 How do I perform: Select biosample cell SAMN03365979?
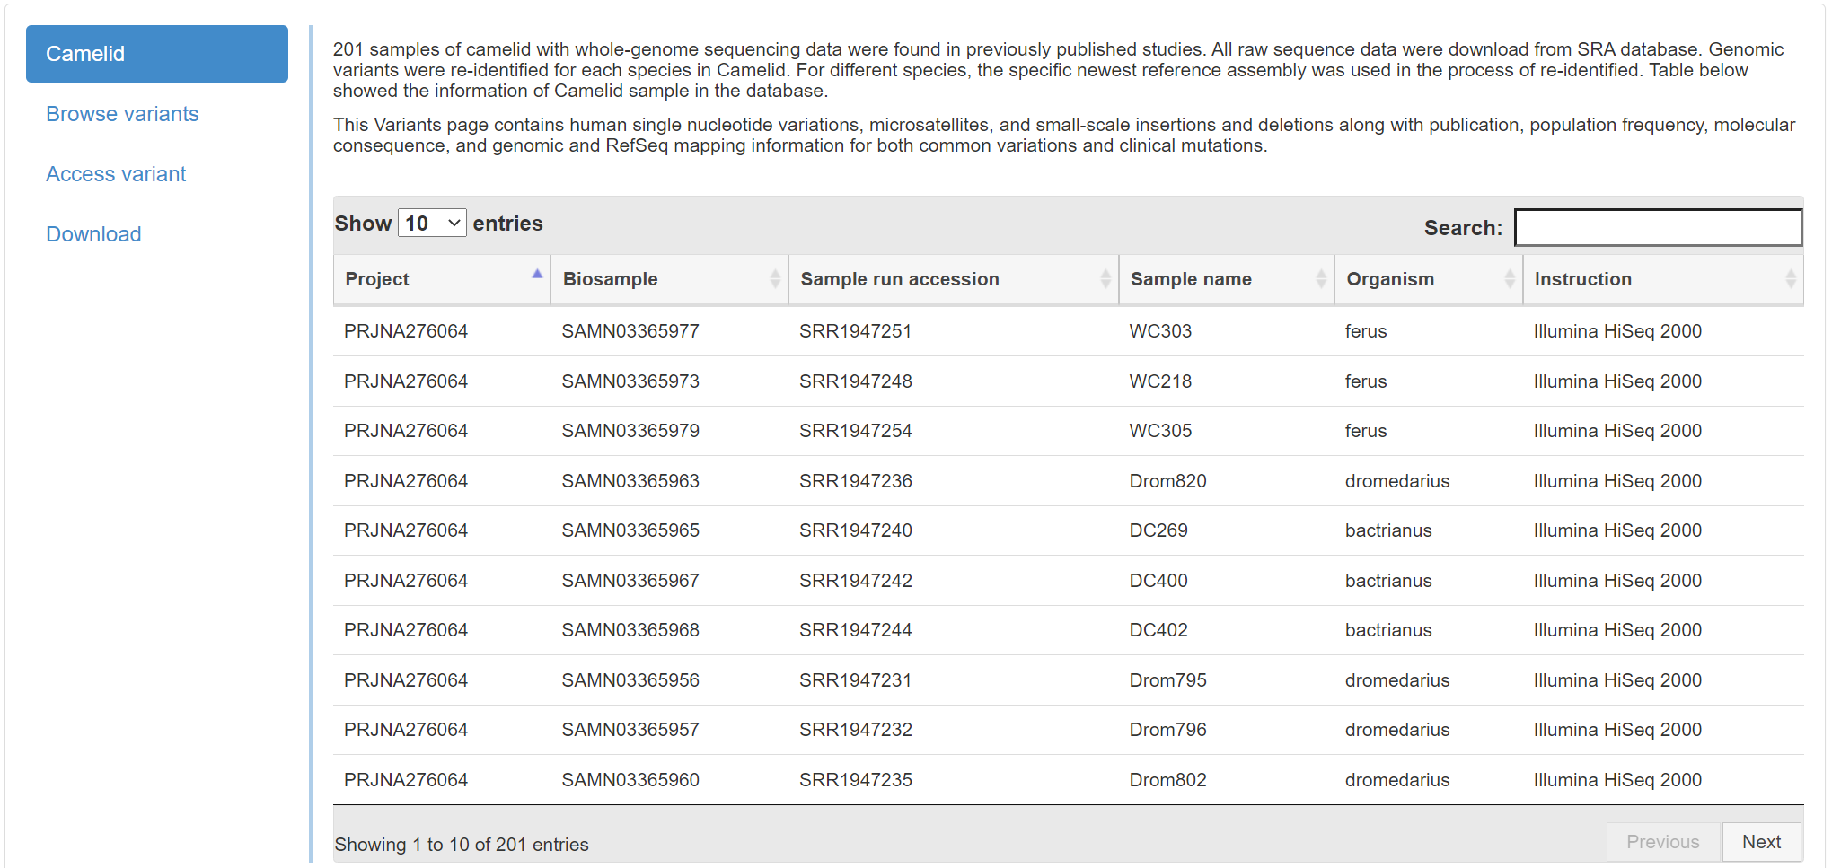pos(630,431)
